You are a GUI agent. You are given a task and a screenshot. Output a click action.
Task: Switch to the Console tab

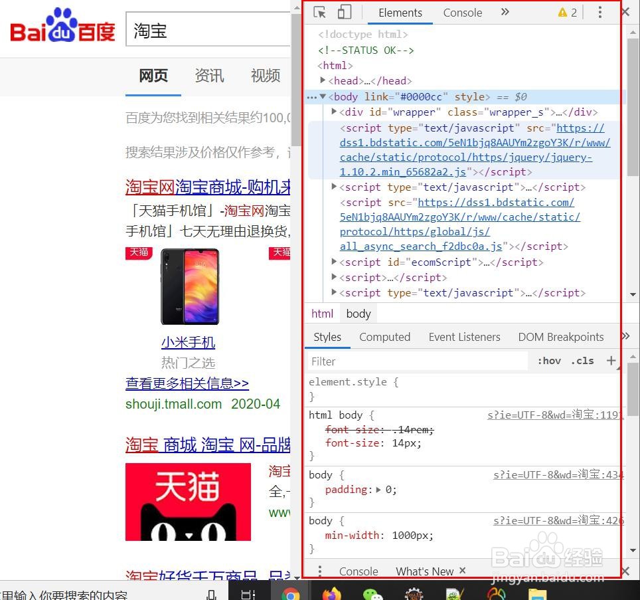pyautogui.click(x=463, y=13)
